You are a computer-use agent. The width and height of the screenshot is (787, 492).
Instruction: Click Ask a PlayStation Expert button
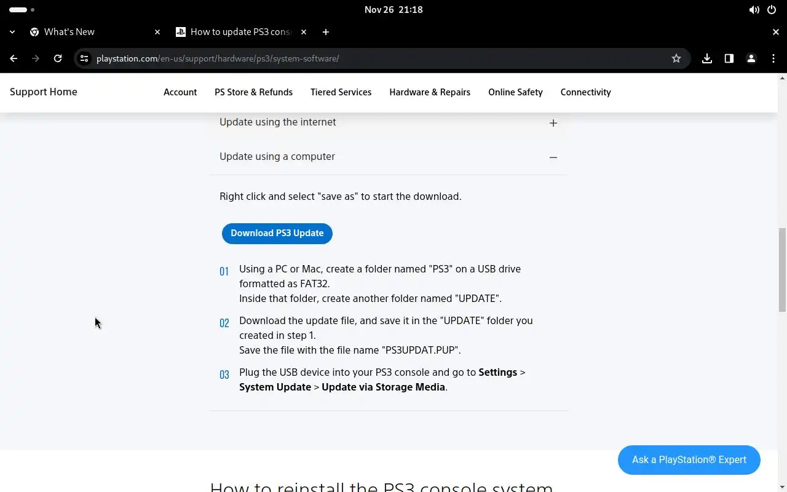point(689,460)
